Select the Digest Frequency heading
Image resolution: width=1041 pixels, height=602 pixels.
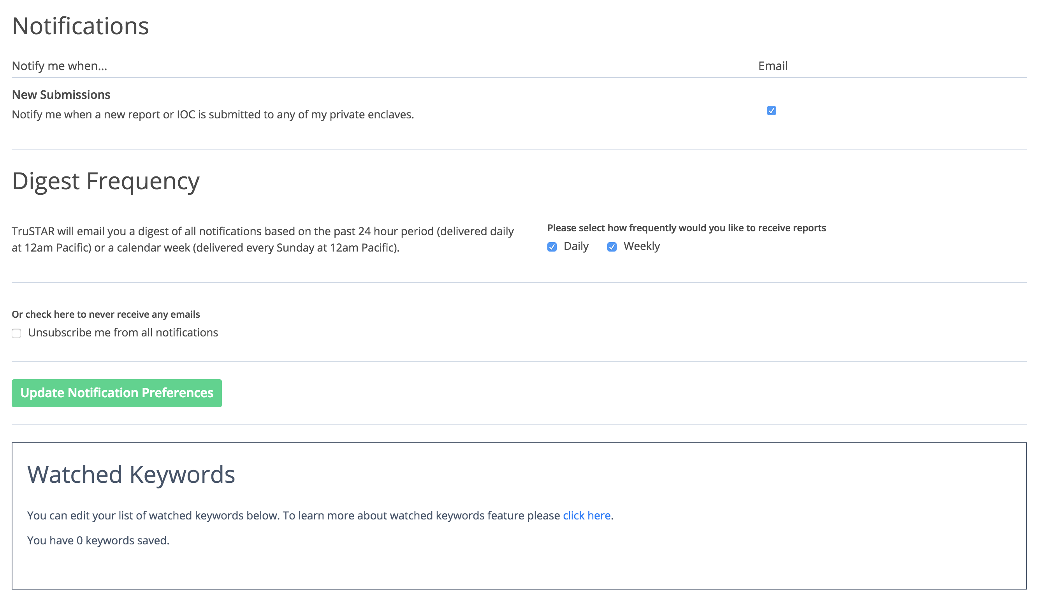(106, 182)
